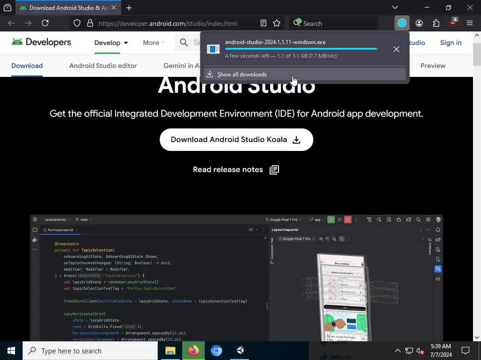Open the uBlock Origin extension icon
Viewport: 481px width, 360px height.
453,23
